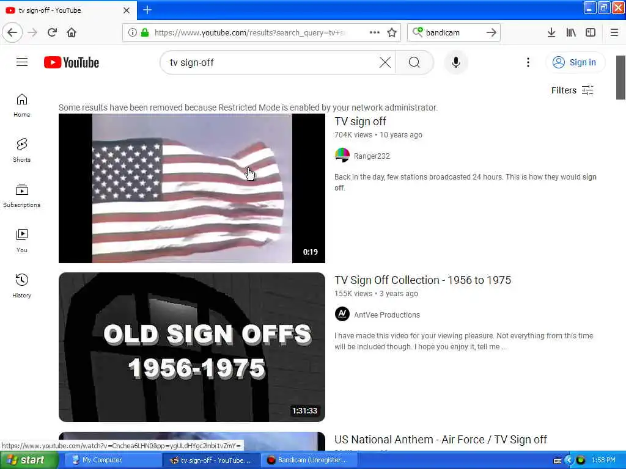Click the YouTube search magnifier button
Viewport: 626px width, 469px height.
click(414, 62)
